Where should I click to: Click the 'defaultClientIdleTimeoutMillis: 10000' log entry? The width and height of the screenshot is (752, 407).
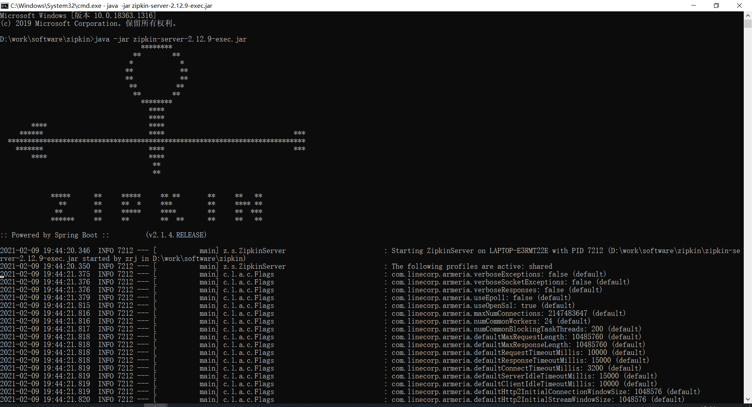(524, 384)
